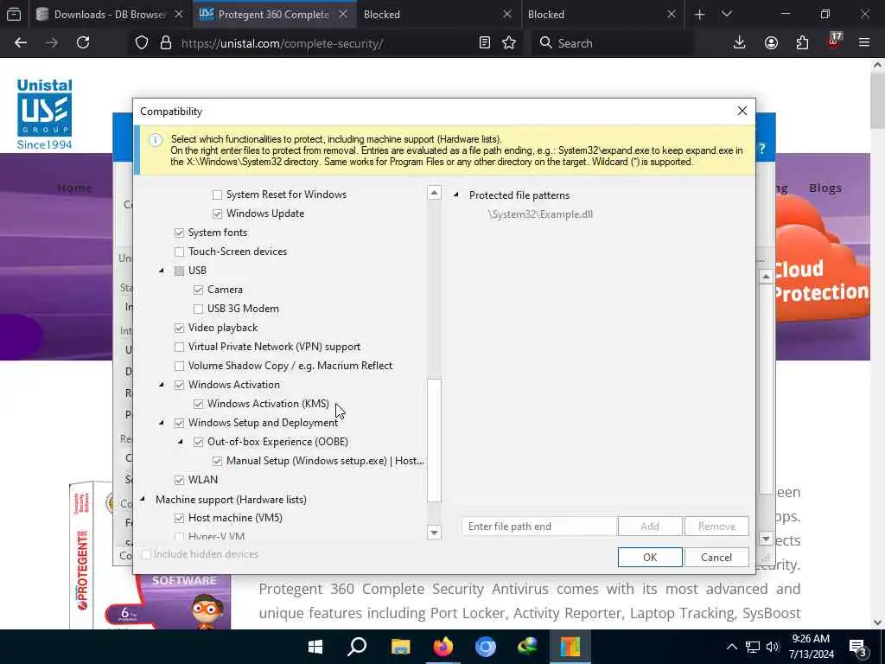Image resolution: width=885 pixels, height=664 pixels.
Task: Open the tracking protection shield icon
Action: click(x=142, y=43)
